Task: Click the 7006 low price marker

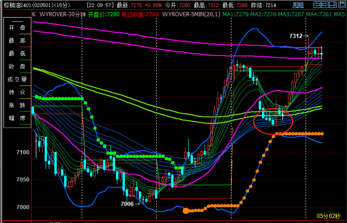Action: (x=128, y=203)
